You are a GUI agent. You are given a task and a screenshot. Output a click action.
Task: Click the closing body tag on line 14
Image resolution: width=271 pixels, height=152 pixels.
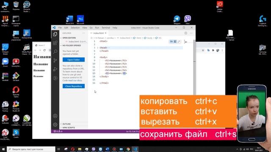point(104,76)
